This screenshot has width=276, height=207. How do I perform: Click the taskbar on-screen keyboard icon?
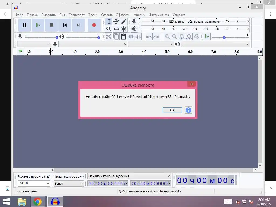(x=228, y=202)
